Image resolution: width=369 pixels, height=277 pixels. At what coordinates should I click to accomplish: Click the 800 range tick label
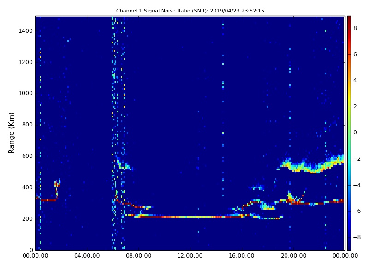27,125
